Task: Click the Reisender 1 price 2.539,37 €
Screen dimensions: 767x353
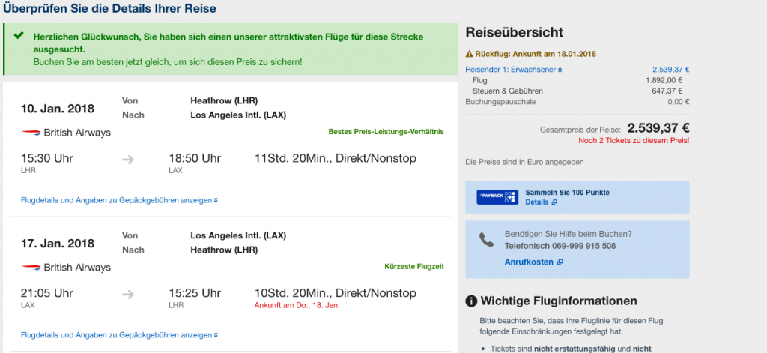Action: (x=670, y=70)
